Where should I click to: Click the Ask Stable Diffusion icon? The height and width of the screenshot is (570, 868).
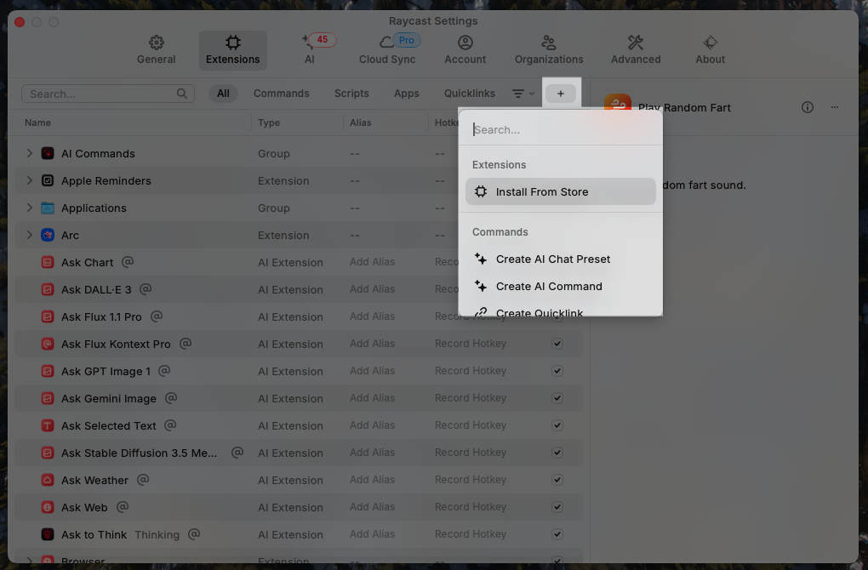[x=48, y=453]
